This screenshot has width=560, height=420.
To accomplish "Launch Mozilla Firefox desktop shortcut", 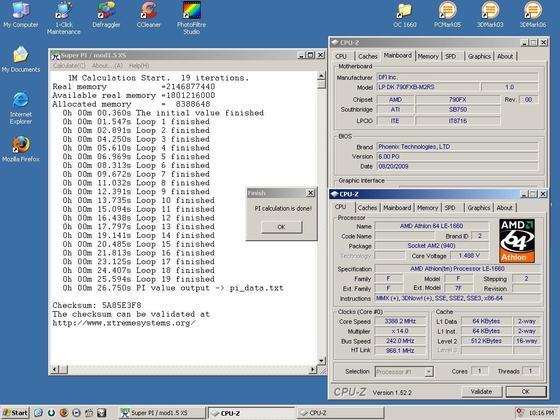I will (x=21, y=149).
